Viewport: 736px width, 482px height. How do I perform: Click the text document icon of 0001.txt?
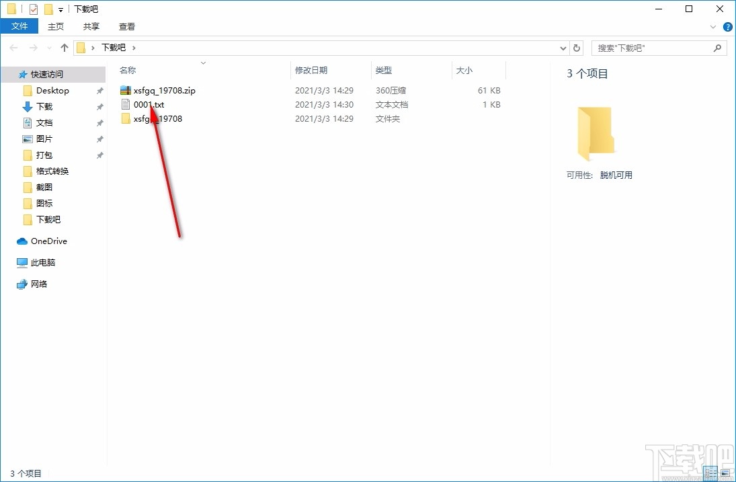[125, 104]
